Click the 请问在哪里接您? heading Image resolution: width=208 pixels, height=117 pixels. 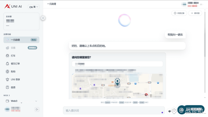pos(81,57)
